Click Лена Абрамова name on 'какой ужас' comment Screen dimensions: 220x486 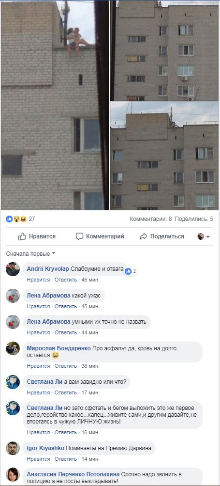(48, 296)
